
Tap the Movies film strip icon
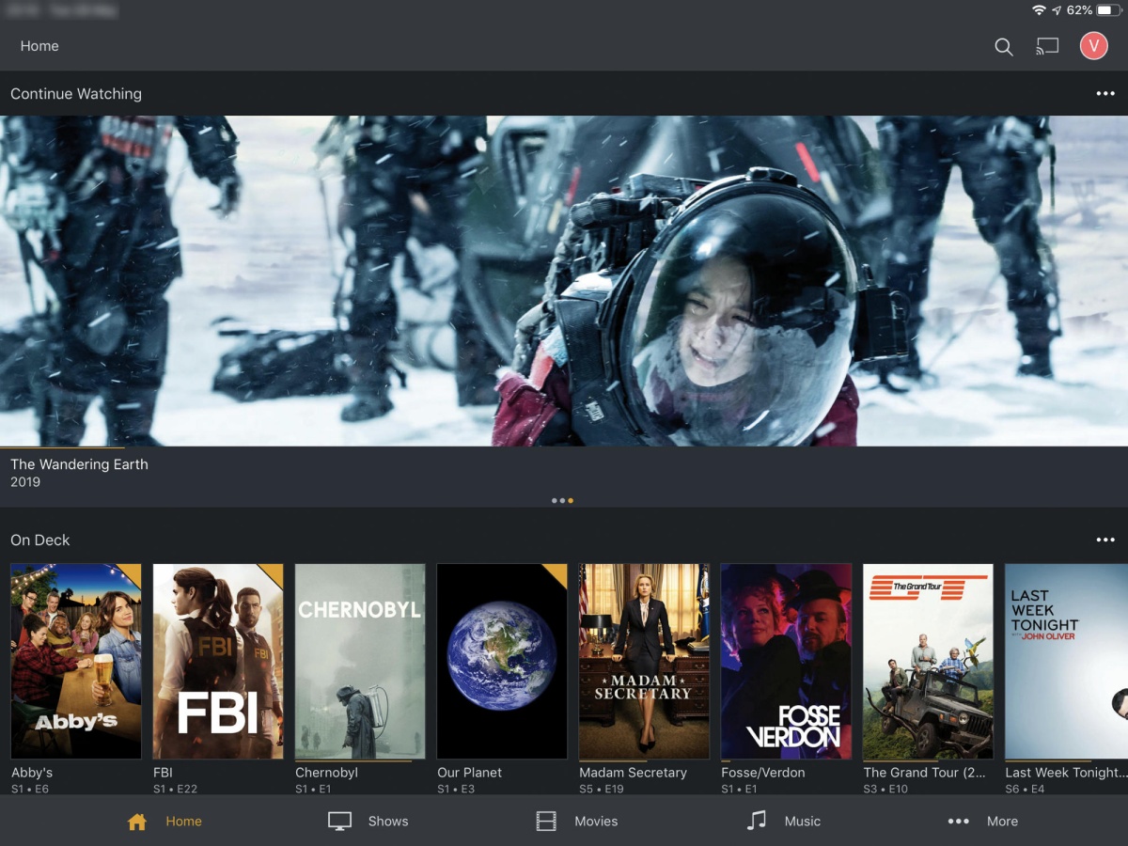pos(546,822)
